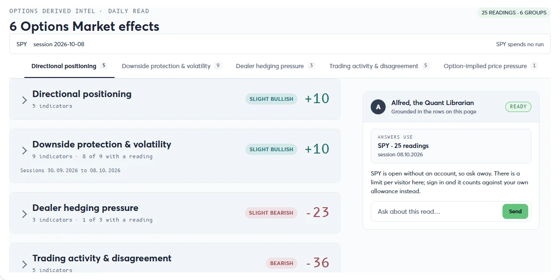Click count badge 3 on Dealer hedging tab

(311, 66)
